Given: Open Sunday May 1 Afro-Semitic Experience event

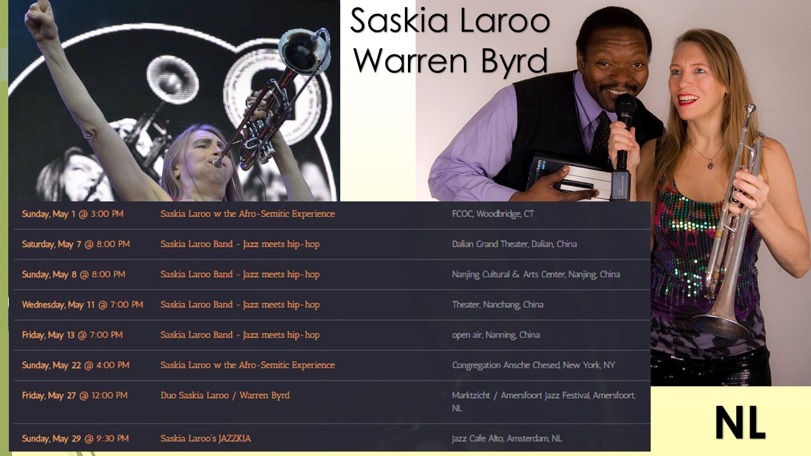Looking at the screenshot, I should (x=248, y=214).
